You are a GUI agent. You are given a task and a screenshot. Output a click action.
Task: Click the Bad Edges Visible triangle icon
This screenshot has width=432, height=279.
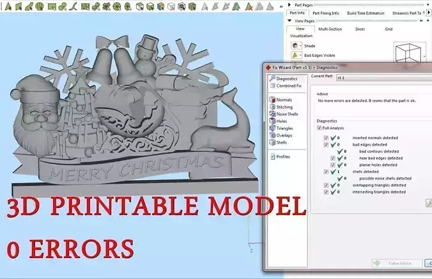pos(295,55)
